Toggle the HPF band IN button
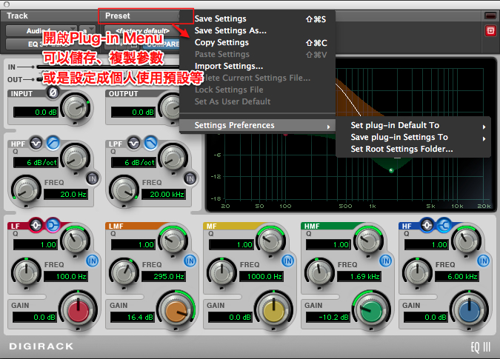 [x=93, y=178]
